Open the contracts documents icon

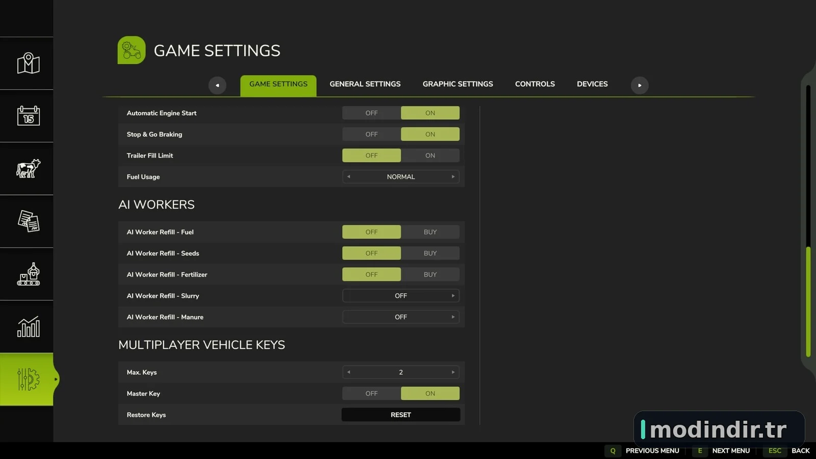(28, 221)
